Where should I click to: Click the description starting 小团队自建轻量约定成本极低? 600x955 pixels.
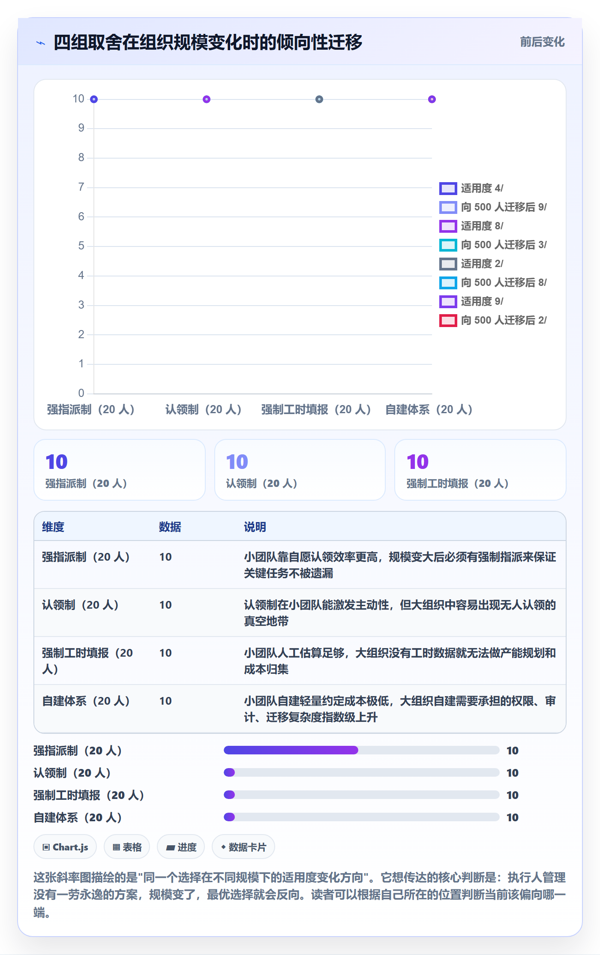(x=400, y=709)
